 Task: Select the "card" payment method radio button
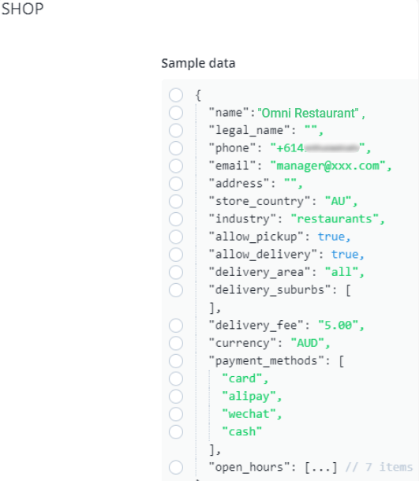point(176,378)
